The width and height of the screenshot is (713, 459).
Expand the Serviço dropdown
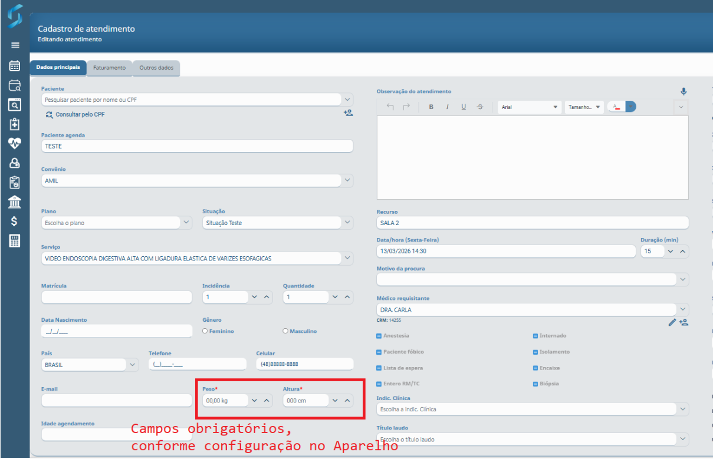[347, 258]
